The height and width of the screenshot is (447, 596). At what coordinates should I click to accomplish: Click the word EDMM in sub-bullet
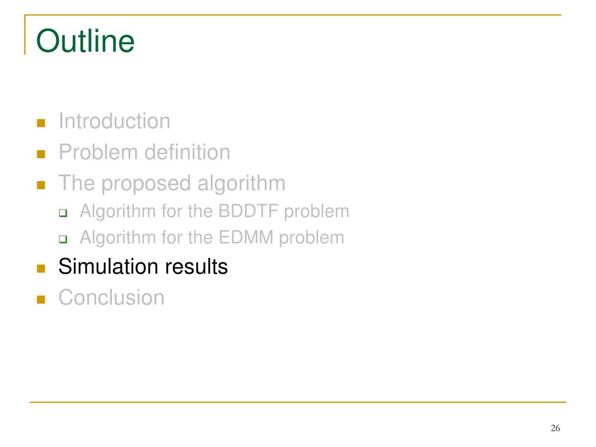point(246,237)
